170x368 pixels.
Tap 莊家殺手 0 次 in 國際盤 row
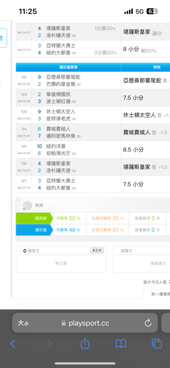(148, 218)
